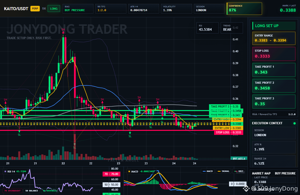Viewport: 300px width, 195px height.
Task: Select the Take Profit 3 0.35 card
Action: pos(274,101)
